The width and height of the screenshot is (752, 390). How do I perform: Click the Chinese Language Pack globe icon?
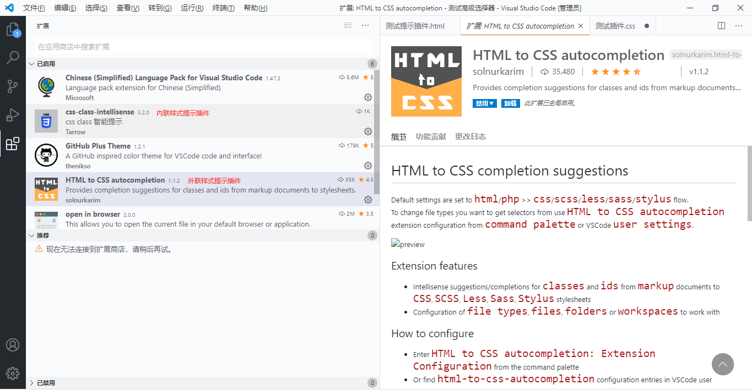46,87
